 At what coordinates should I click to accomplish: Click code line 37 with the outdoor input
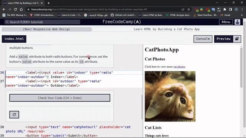click(x=74, y=84)
